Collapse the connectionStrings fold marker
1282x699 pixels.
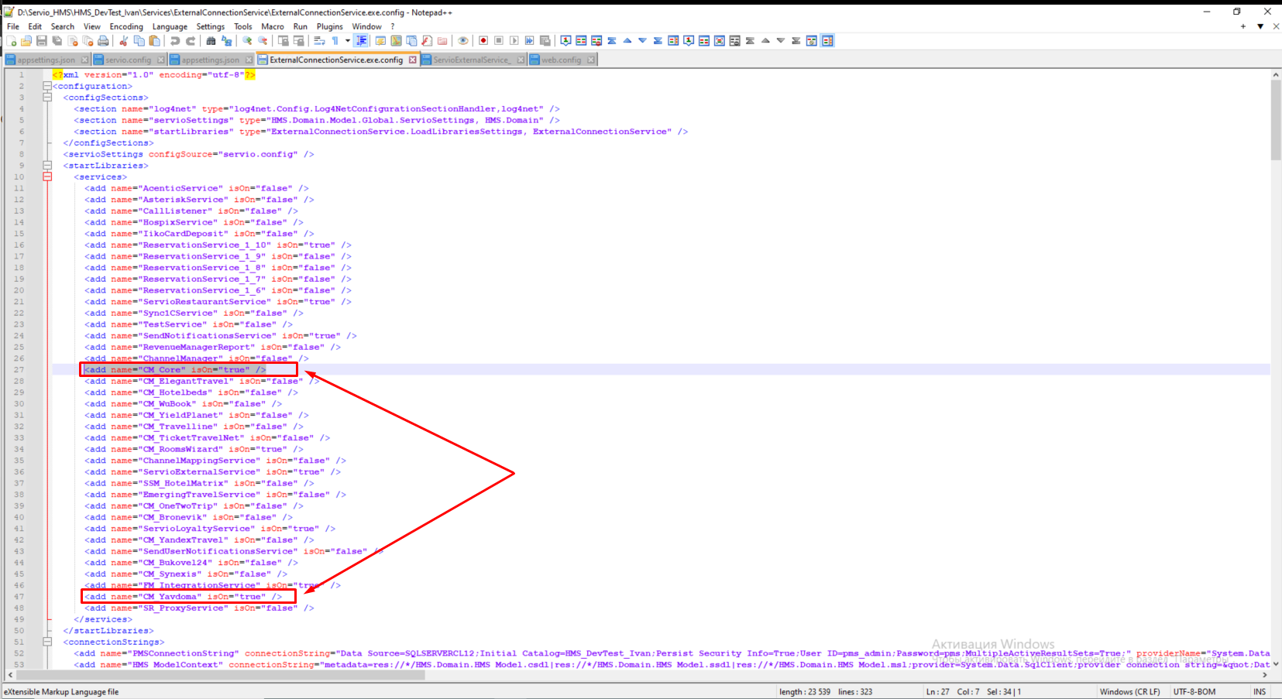47,642
